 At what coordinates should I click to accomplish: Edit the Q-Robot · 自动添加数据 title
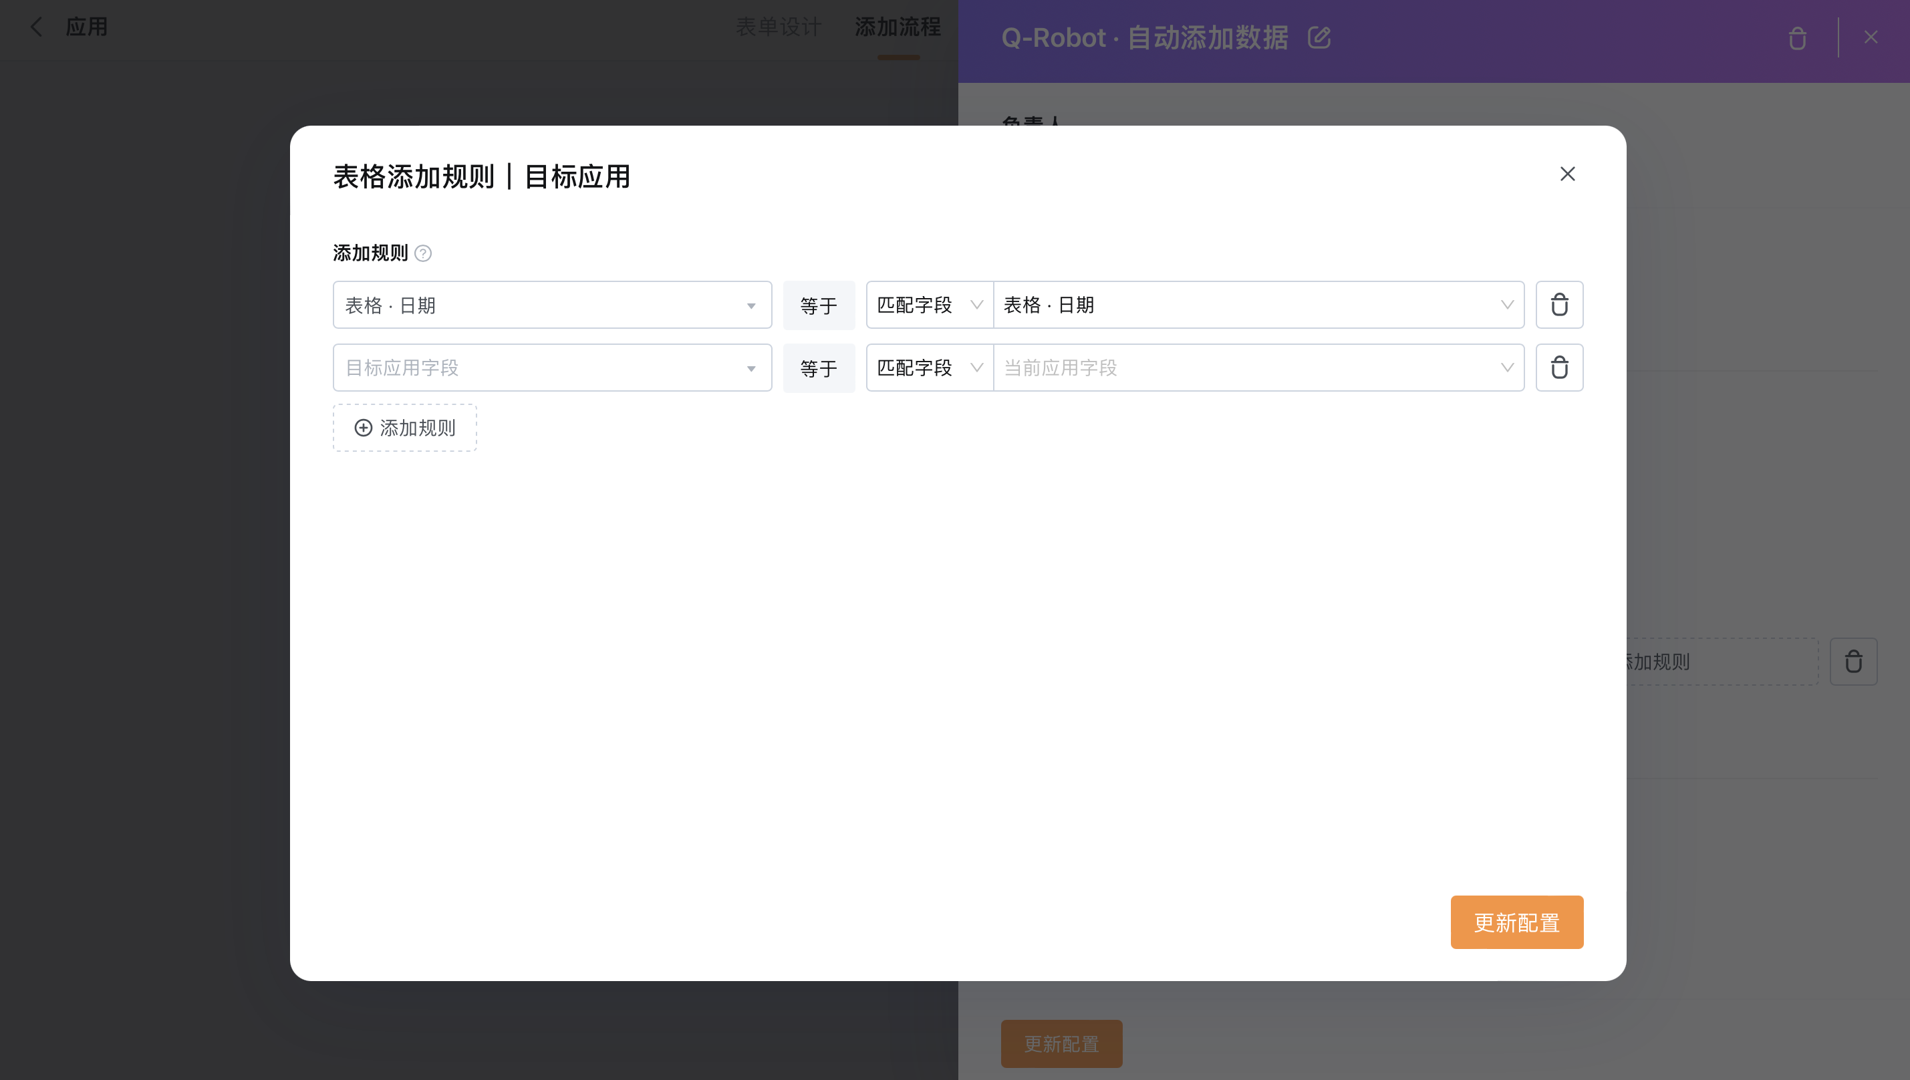[1319, 37]
